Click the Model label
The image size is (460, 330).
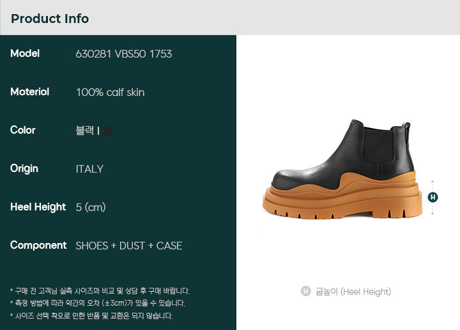click(25, 54)
